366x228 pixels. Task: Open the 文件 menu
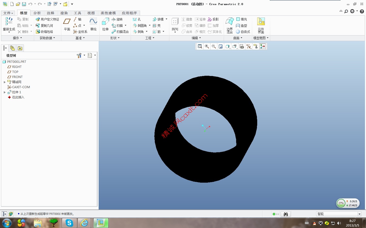(8, 13)
